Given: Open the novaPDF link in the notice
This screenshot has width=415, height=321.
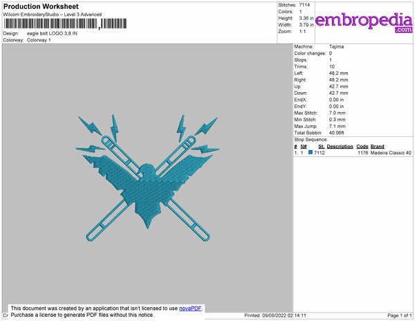Looking at the screenshot, I should [x=190, y=309].
